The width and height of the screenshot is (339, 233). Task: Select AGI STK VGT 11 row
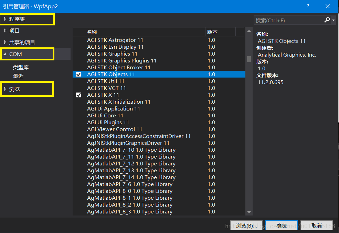coord(159,88)
